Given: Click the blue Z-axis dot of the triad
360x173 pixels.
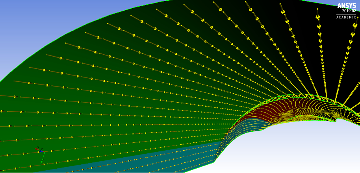Looking at the screenshot, I should coord(40,151).
